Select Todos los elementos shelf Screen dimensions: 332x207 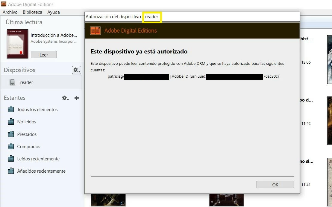pos(37,109)
